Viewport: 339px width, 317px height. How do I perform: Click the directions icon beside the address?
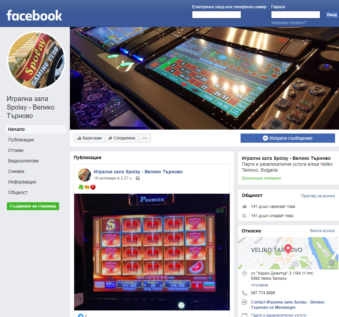pyautogui.click(x=244, y=273)
